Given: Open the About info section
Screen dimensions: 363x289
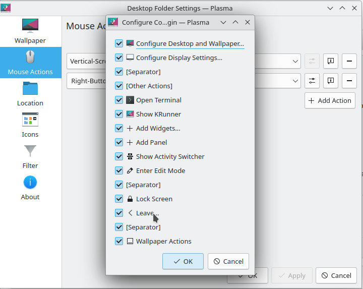Looking at the screenshot, I should pyautogui.click(x=30, y=187).
